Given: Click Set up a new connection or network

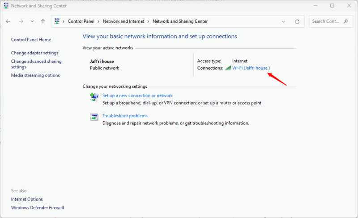Looking at the screenshot, I should click(x=137, y=95).
